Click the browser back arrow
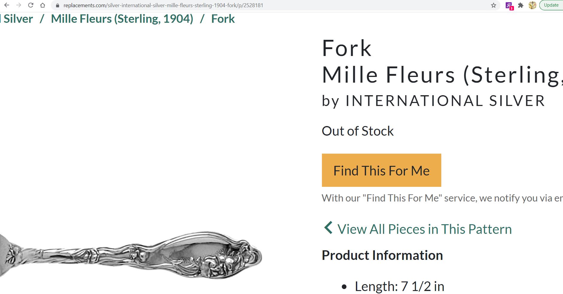Screen dimensions: 563x294 click(7, 5)
